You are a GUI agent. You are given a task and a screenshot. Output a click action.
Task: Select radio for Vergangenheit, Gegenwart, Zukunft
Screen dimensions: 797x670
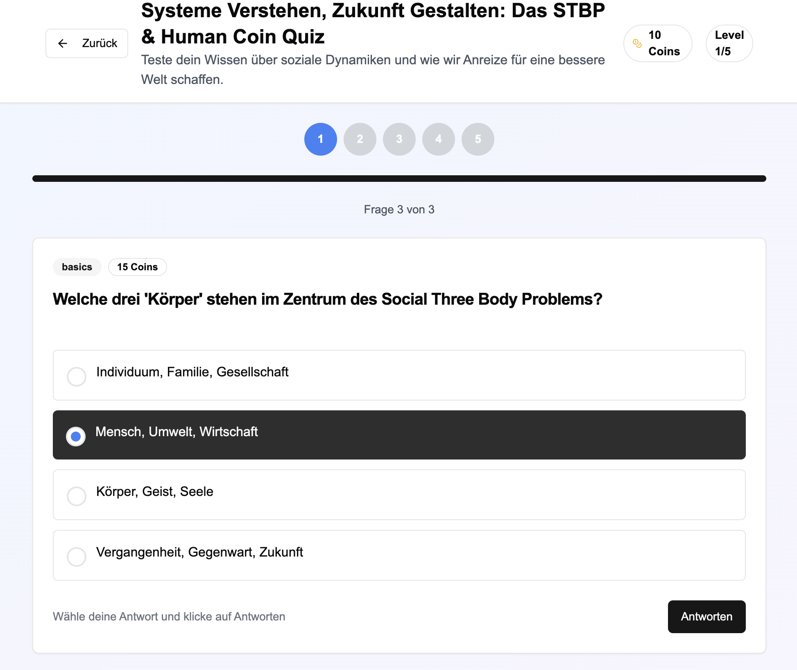(x=77, y=557)
